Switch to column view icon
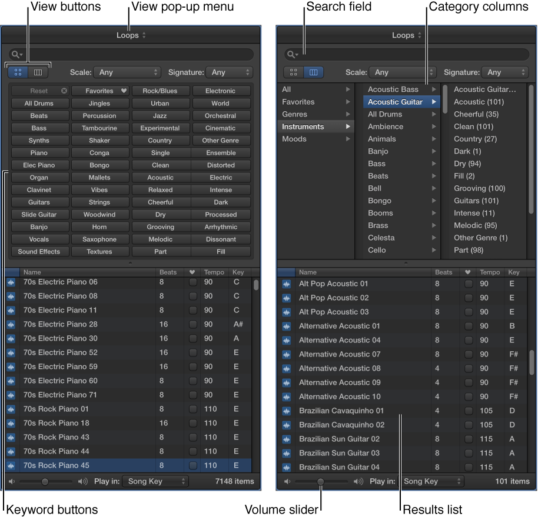This screenshot has width=538, height=520. click(x=38, y=72)
